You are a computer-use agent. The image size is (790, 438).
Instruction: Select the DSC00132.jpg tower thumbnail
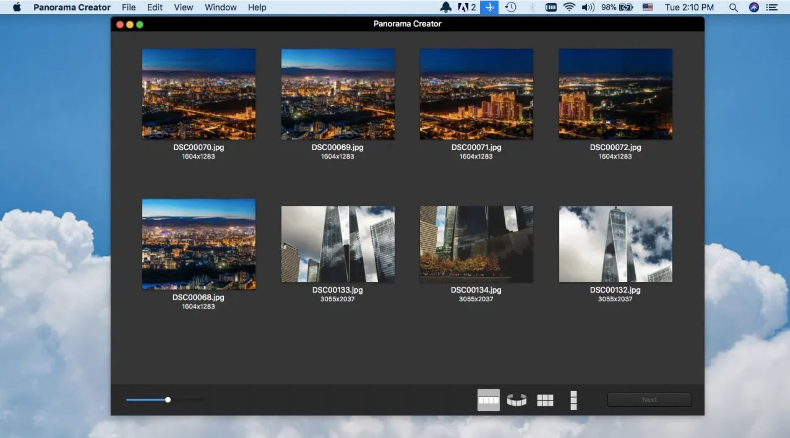click(x=615, y=244)
